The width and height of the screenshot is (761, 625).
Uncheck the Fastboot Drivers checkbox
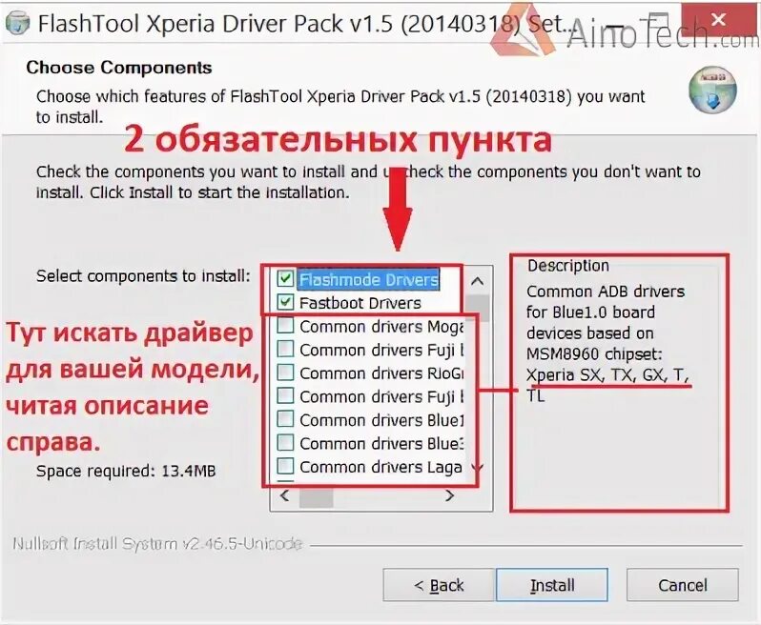285,302
